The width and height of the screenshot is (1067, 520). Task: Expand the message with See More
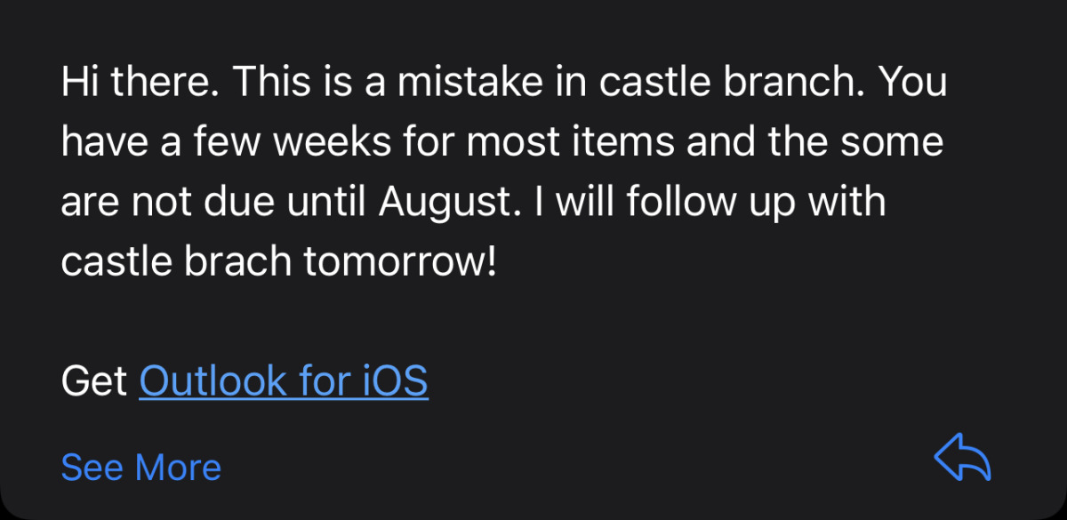click(x=140, y=467)
